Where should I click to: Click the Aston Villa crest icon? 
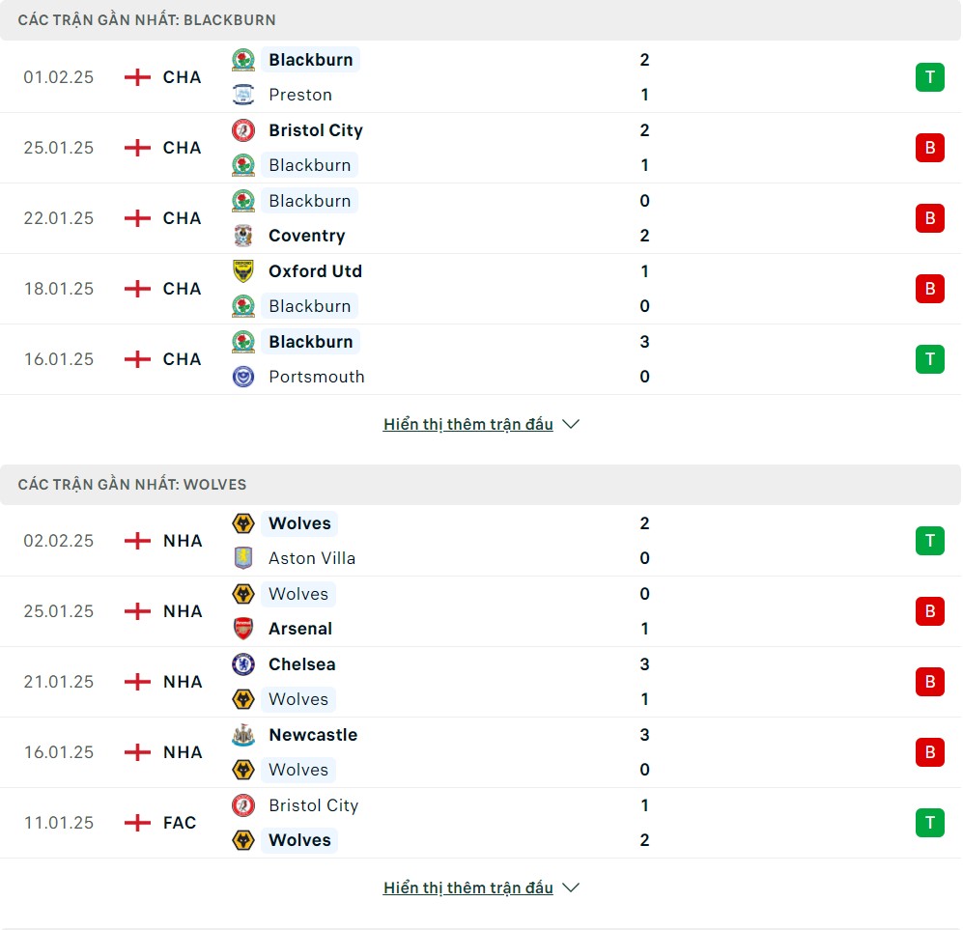243,558
